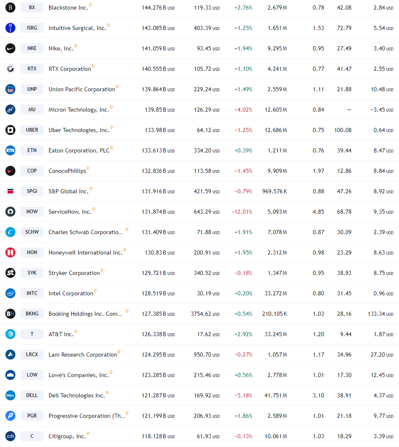Open Booking Holdings Inc. company link
Viewport: 399px width, 447px height.
pos(85,314)
